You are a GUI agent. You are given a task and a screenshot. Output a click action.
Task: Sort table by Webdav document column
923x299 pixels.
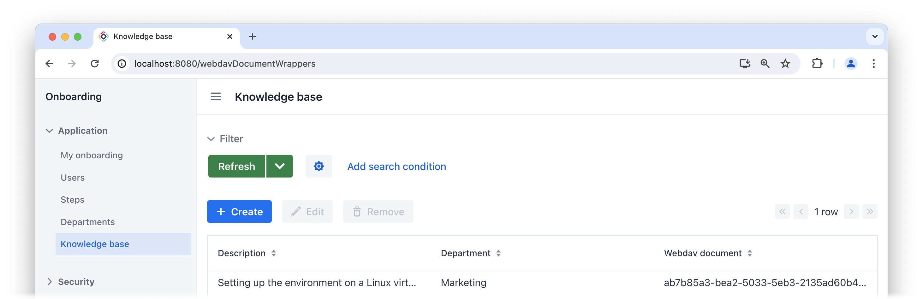pos(749,253)
